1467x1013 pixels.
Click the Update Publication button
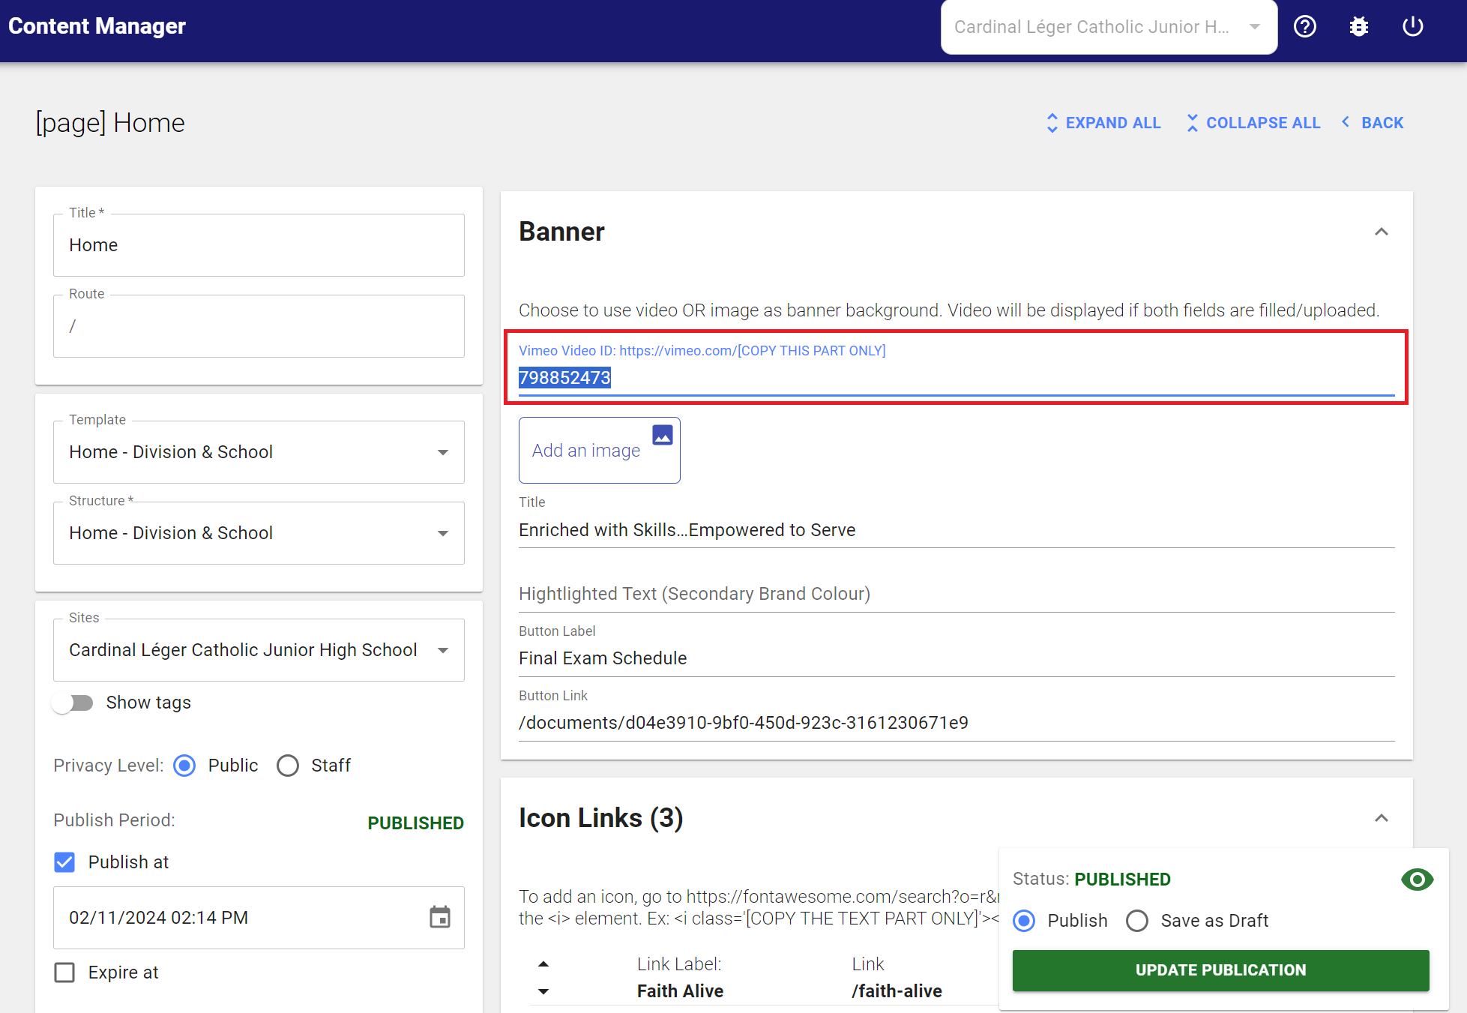pyautogui.click(x=1220, y=970)
